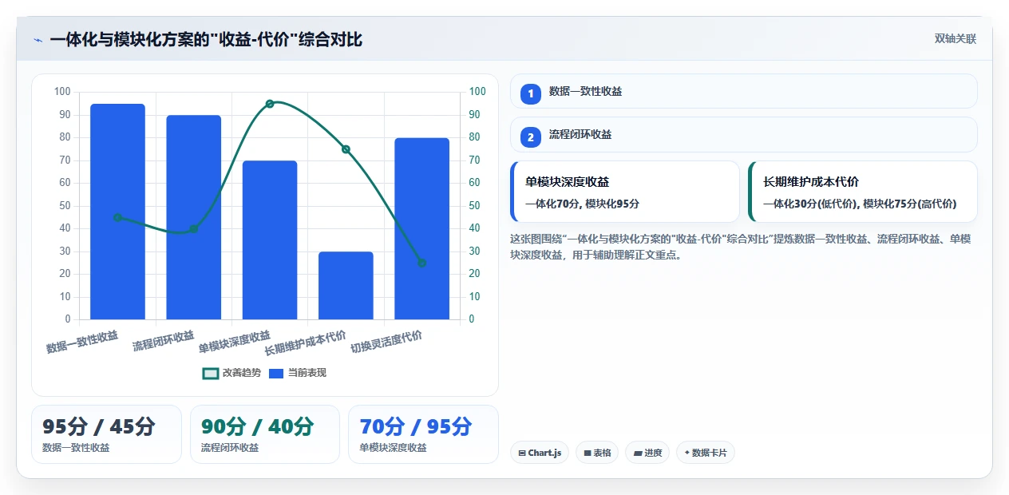Image resolution: width=1009 pixels, height=495 pixels.
Task: Select list item 2 流程闭环收益
Action: (743, 134)
